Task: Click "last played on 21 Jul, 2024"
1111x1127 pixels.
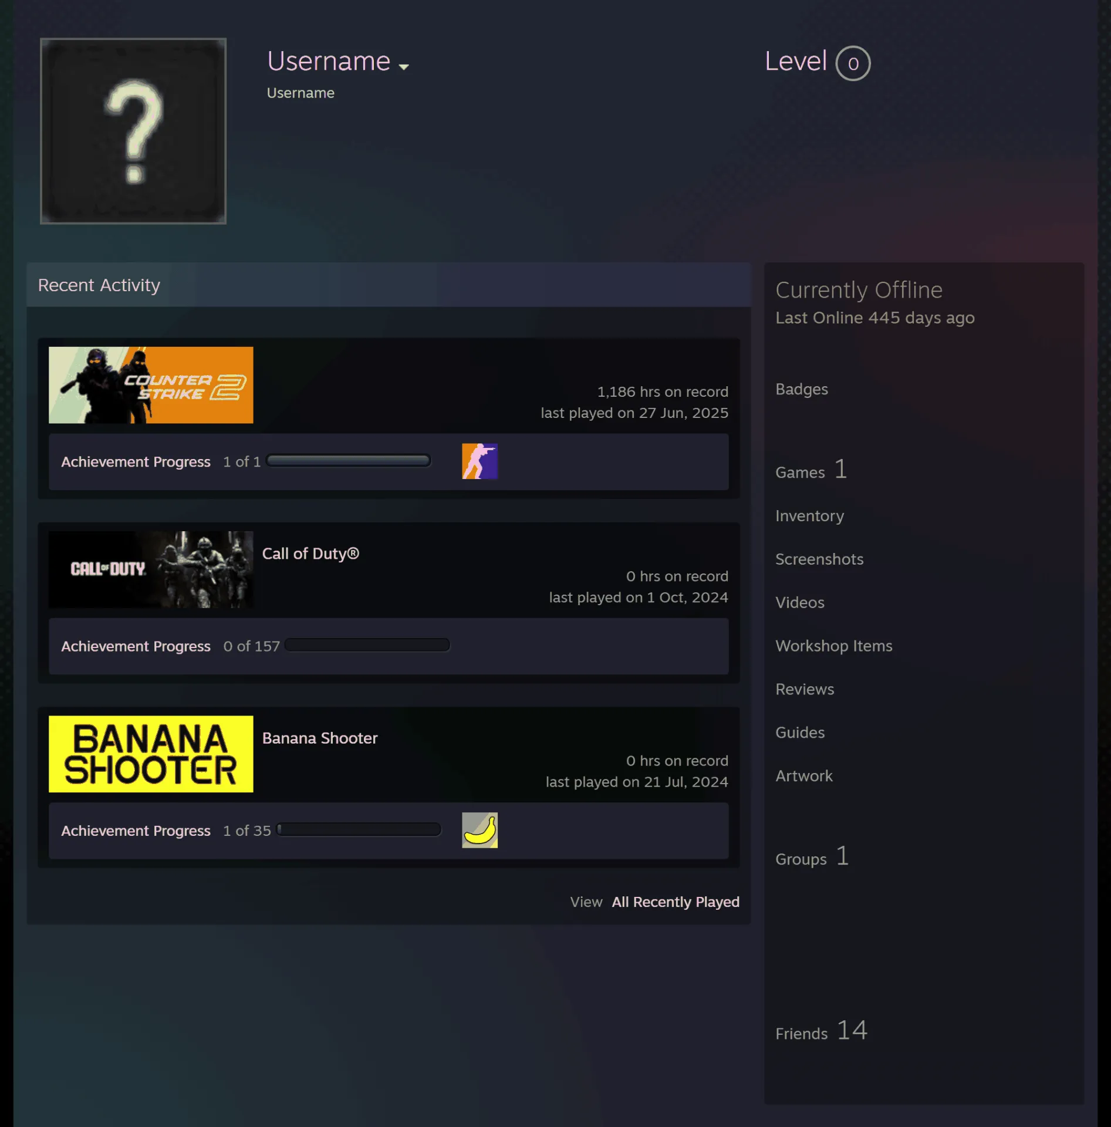Action: (x=637, y=781)
